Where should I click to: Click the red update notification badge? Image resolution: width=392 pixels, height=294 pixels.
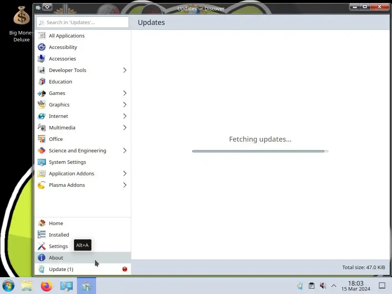[125, 269]
